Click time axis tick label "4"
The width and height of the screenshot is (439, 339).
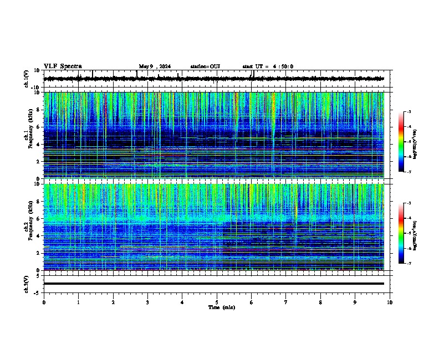pyautogui.click(x=182, y=302)
